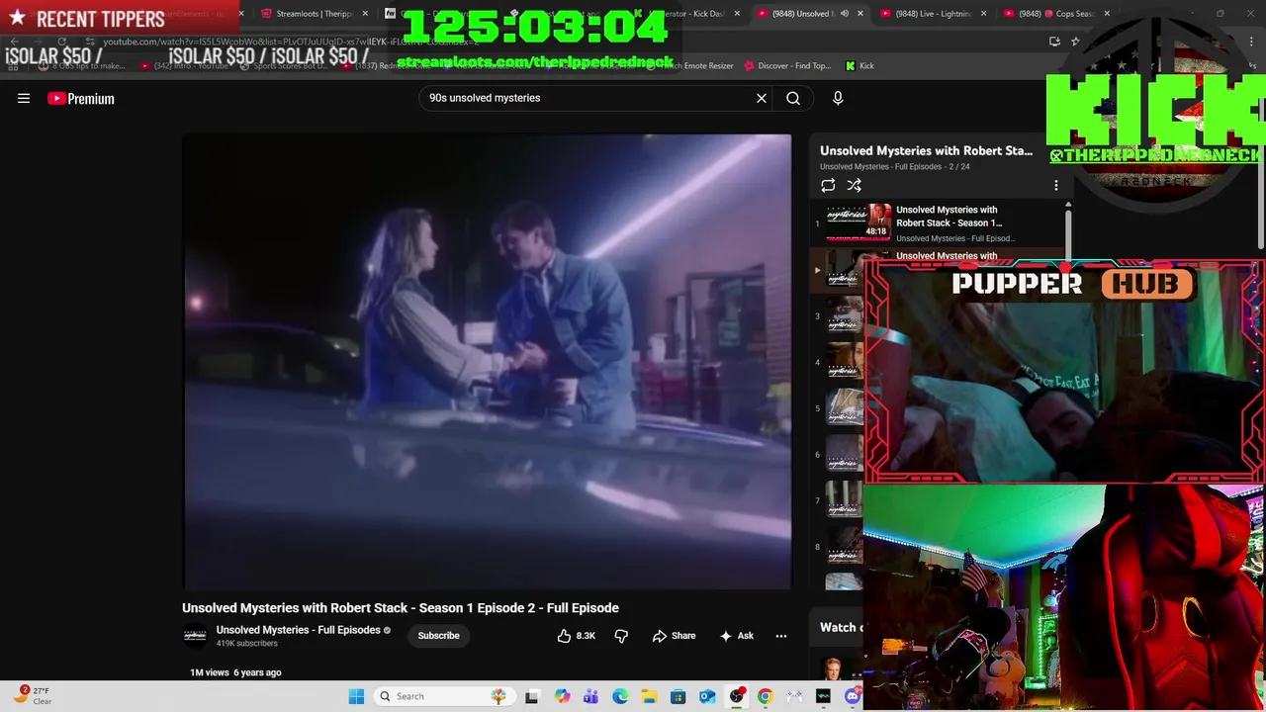Viewport: 1266px width, 712px height.
Task: Open OBS Studio taskbar icon
Action: click(x=736, y=696)
